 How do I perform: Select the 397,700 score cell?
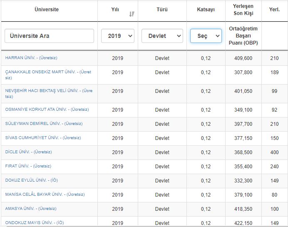243,124
